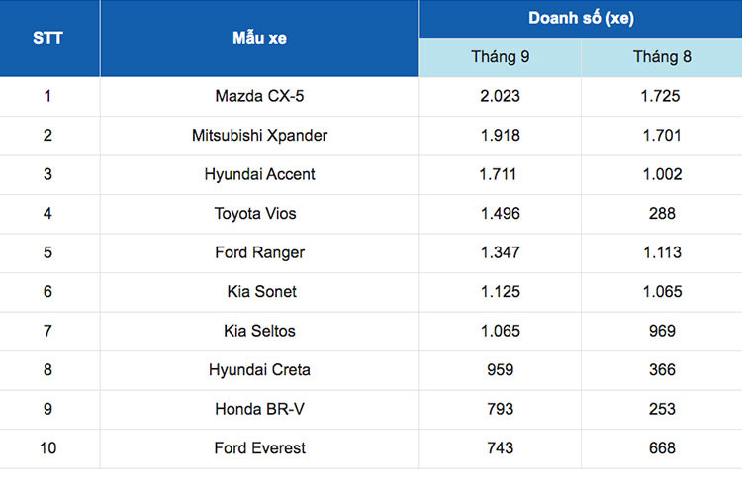Click the Kia Seltos model name
Viewport: 742px width, 495px height.
[x=259, y=331]
